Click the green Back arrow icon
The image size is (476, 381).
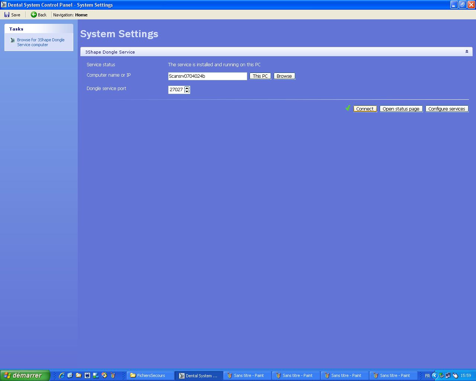(34, 15)
